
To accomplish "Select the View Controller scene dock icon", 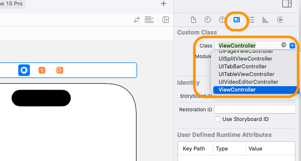I will 24,70.
